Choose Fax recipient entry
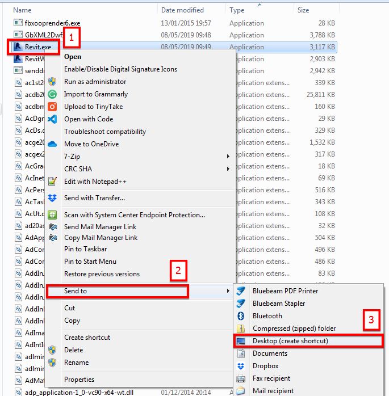 pos(271,378)
